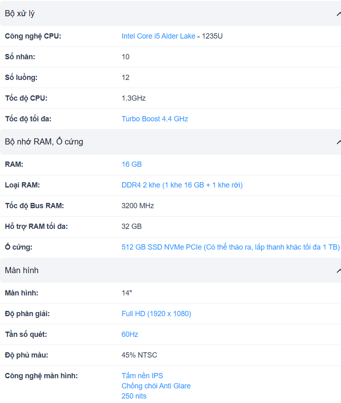Image resolution: width=341 pixels, height=403 pixels.
Task: Click the 45% NTSC color coverage value
Action: pos(139,355)
